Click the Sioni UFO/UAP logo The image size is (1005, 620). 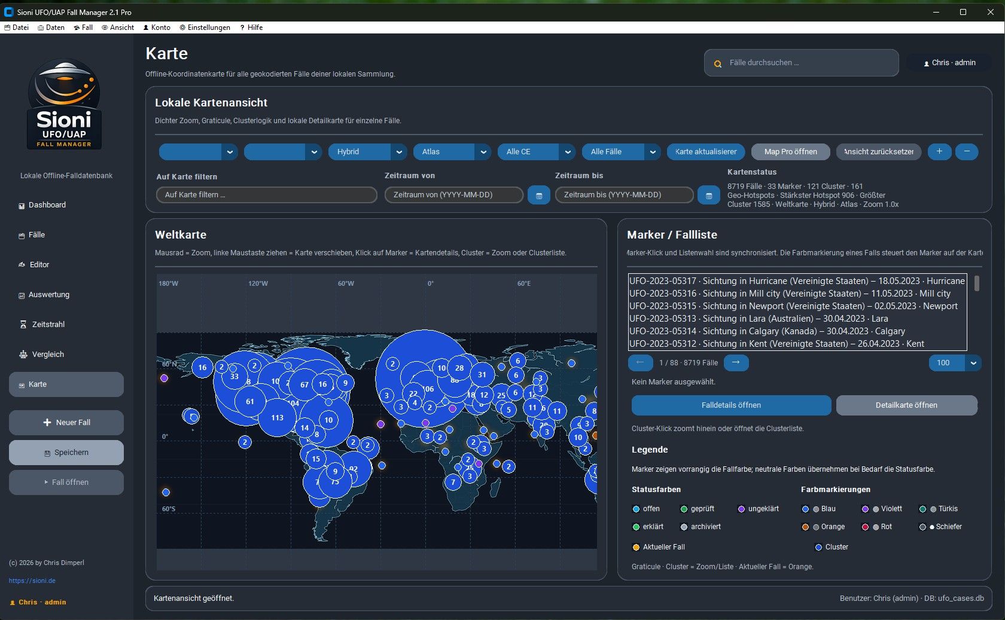pyautogui.click(x=65, y=105)
